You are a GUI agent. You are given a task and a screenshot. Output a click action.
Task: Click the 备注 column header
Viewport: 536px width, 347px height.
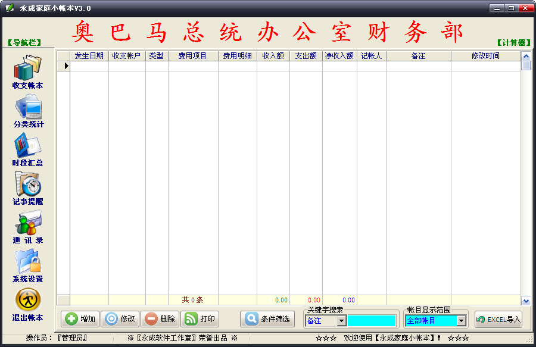tap(419, 56)
